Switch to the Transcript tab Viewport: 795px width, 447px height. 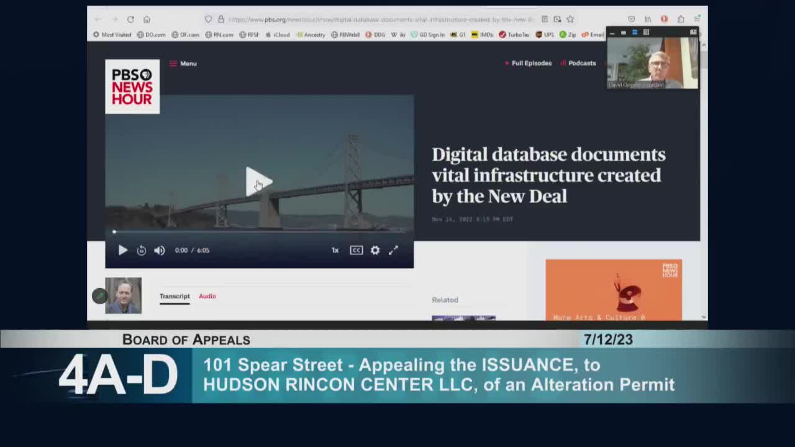pos(175,296)
